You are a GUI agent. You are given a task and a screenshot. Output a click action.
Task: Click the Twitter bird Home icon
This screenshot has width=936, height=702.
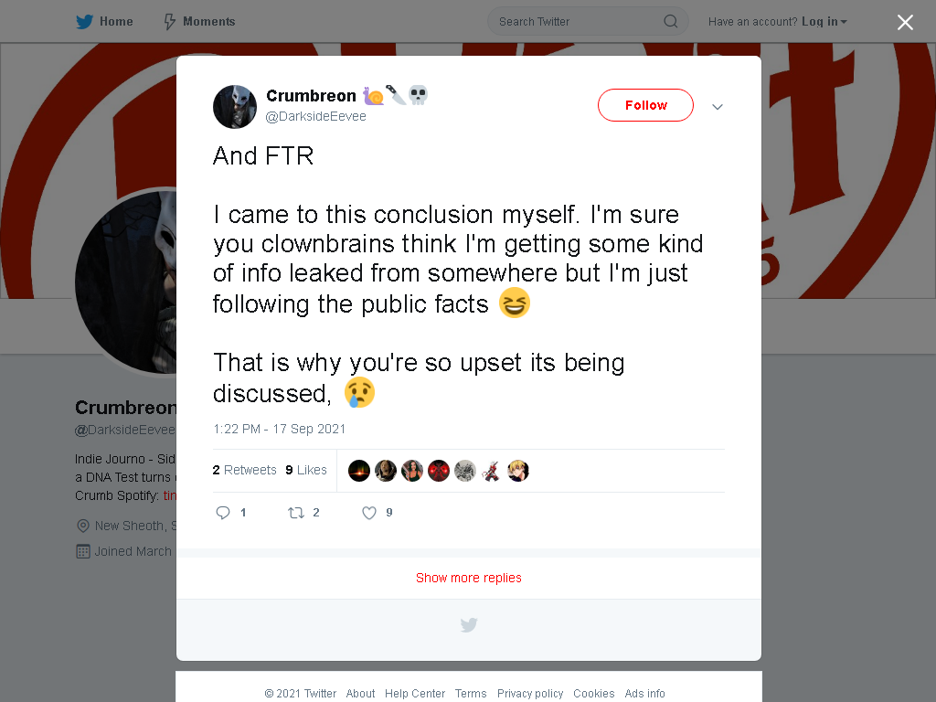click(84, 22)
